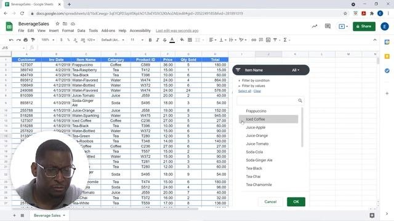Open Calendar in side panel

click(x=387, y=42)
